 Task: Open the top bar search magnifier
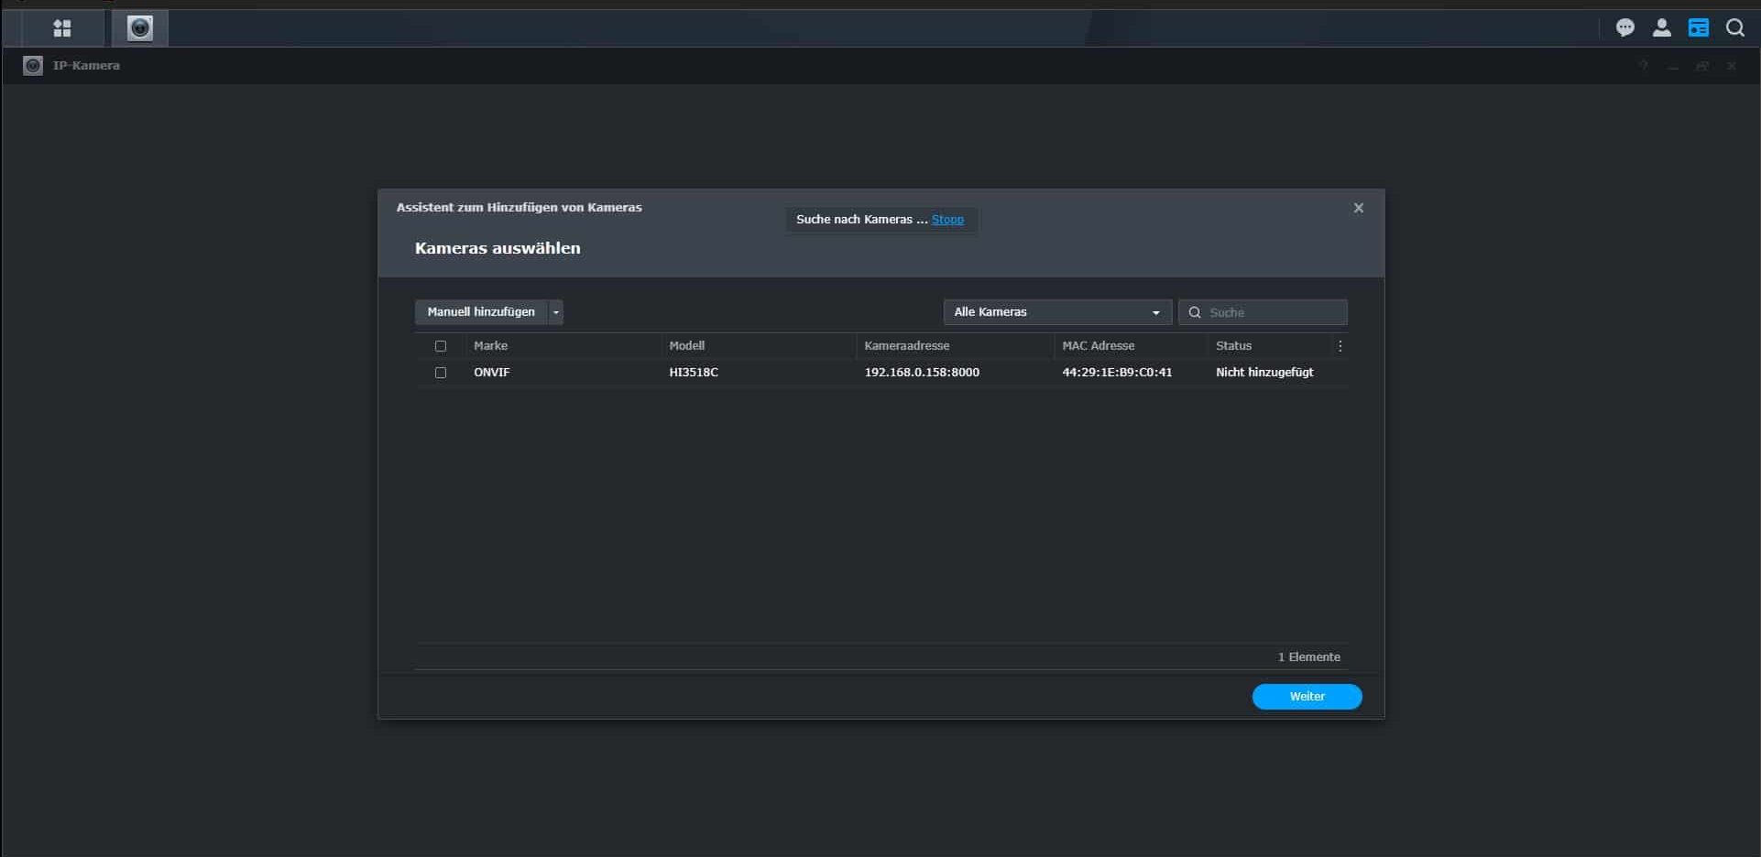1734,28
